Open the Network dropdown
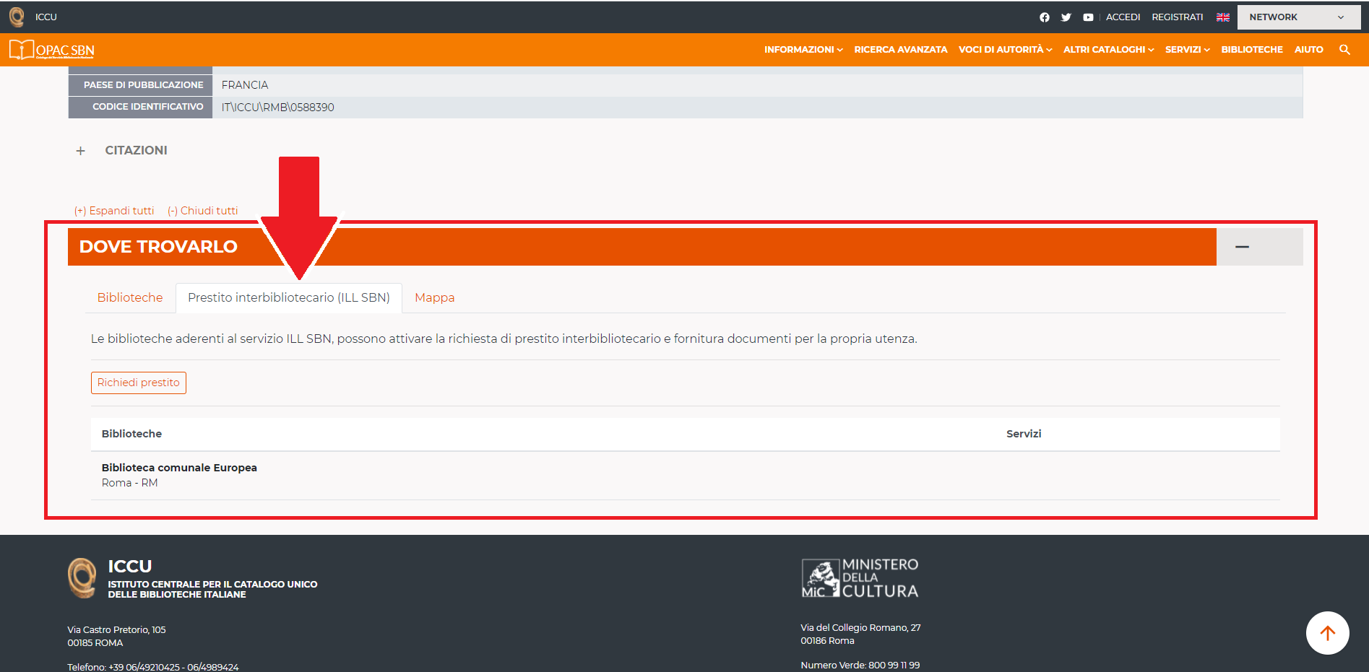The width and height of the screenshot is (1369, 672). point(1297,17)
